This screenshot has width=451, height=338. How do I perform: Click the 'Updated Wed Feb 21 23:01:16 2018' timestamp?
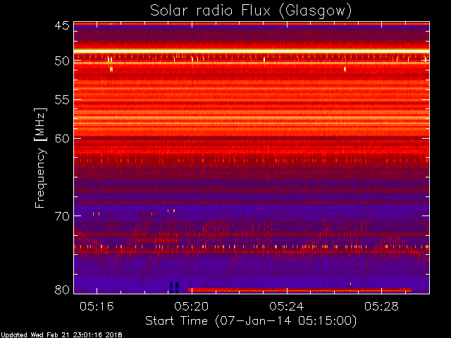61,335
